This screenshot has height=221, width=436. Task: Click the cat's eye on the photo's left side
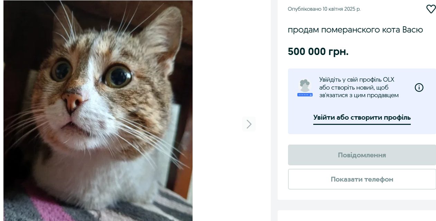click(x=62, y=70)
